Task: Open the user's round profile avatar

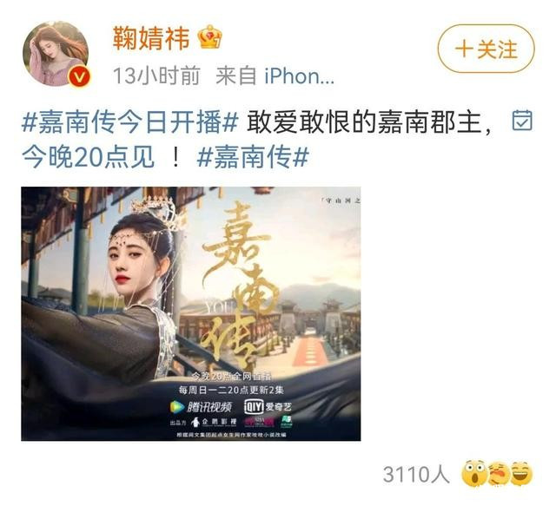Action: 56,53
